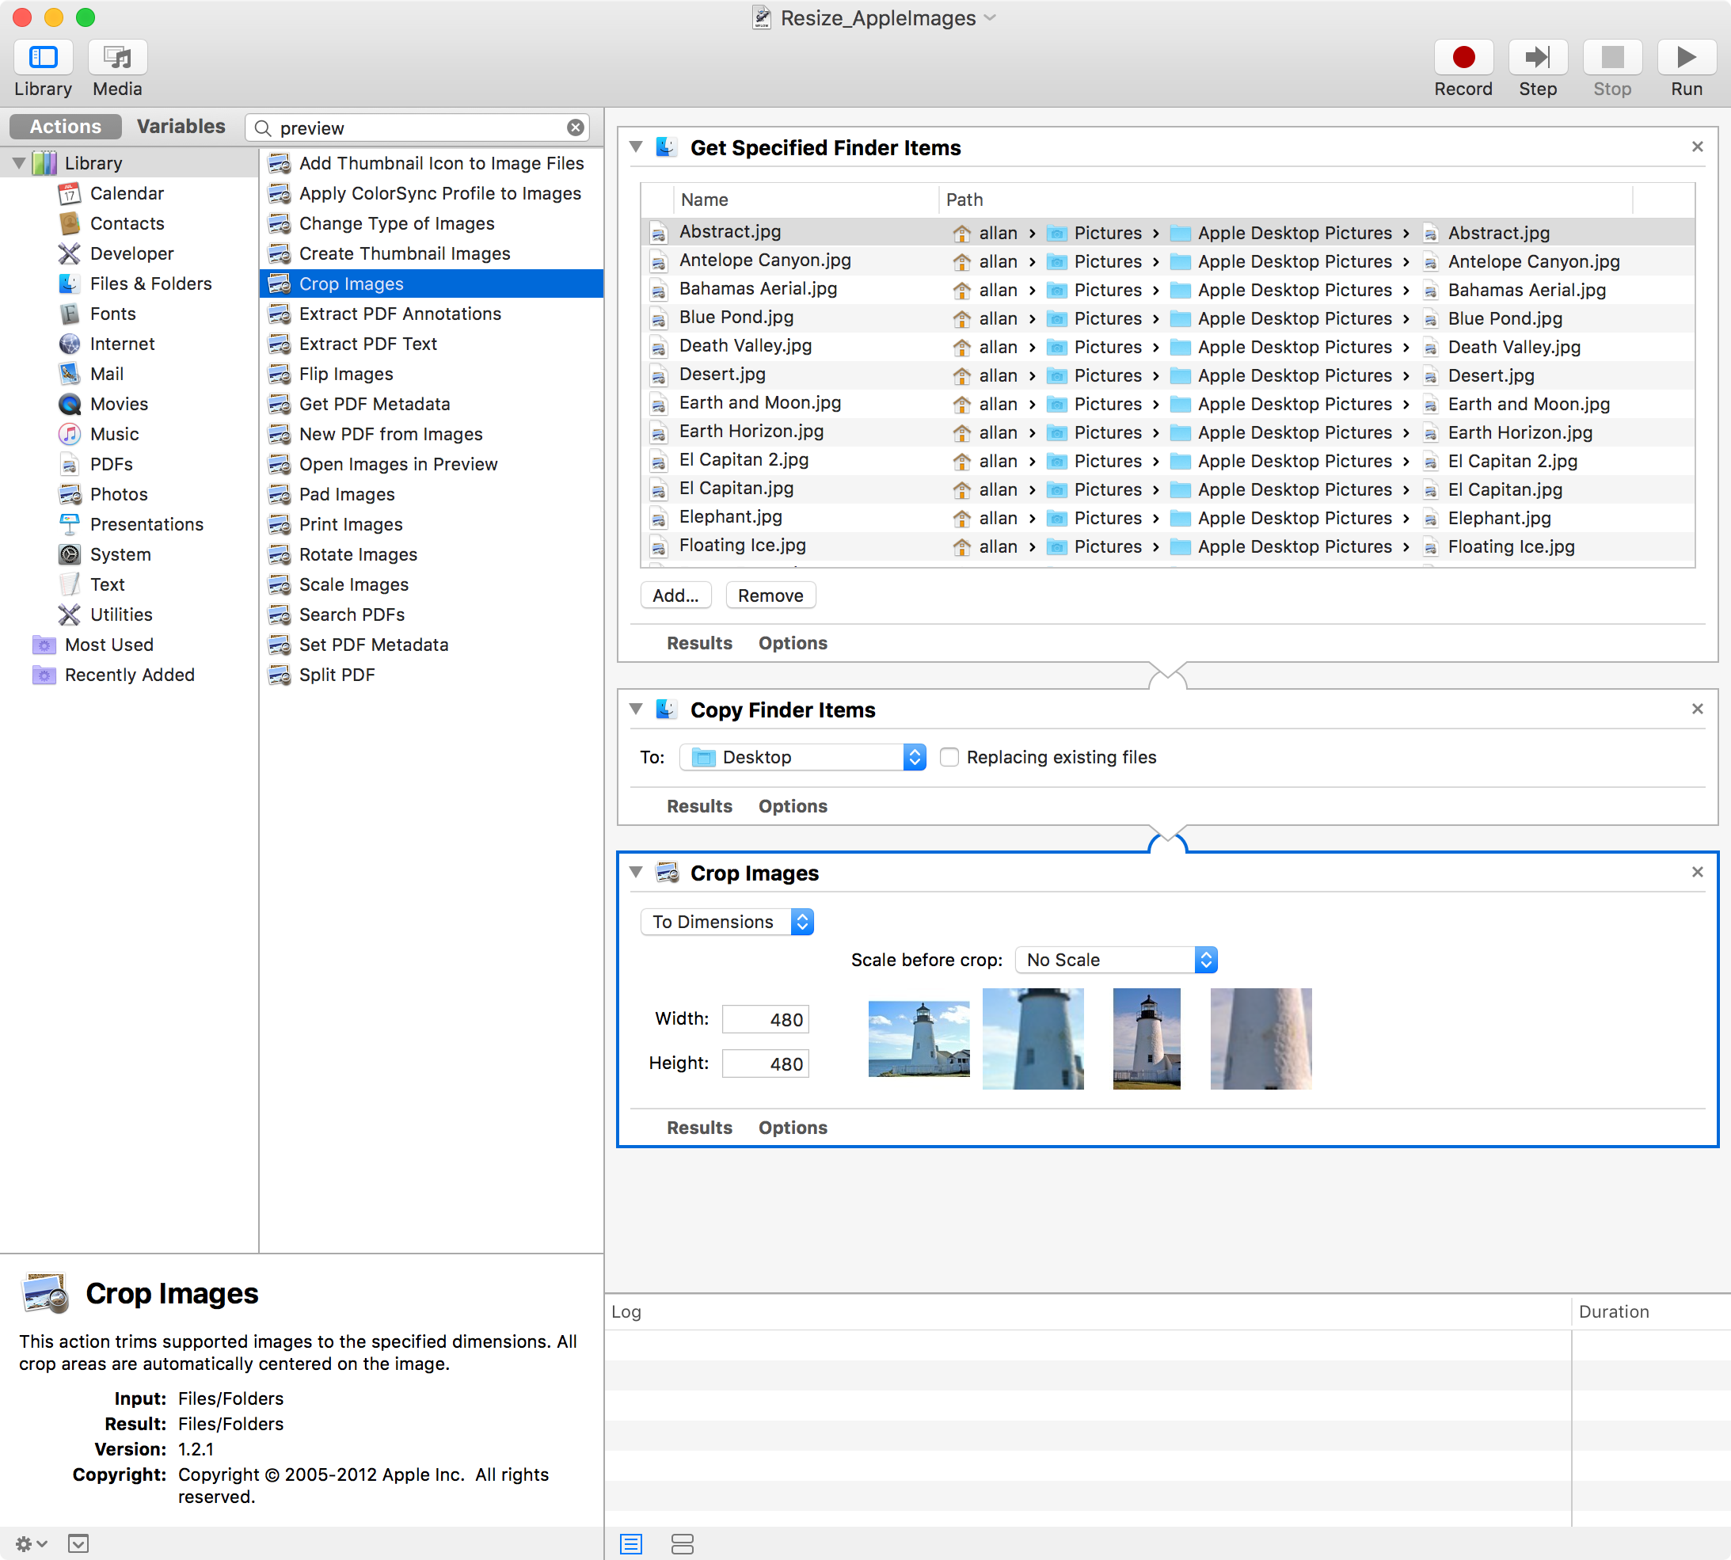This screenshot has height=1560, width=1731.
Task: Change the Desktop destination popup
Action: pyautogui.click(x=802, y=757)
